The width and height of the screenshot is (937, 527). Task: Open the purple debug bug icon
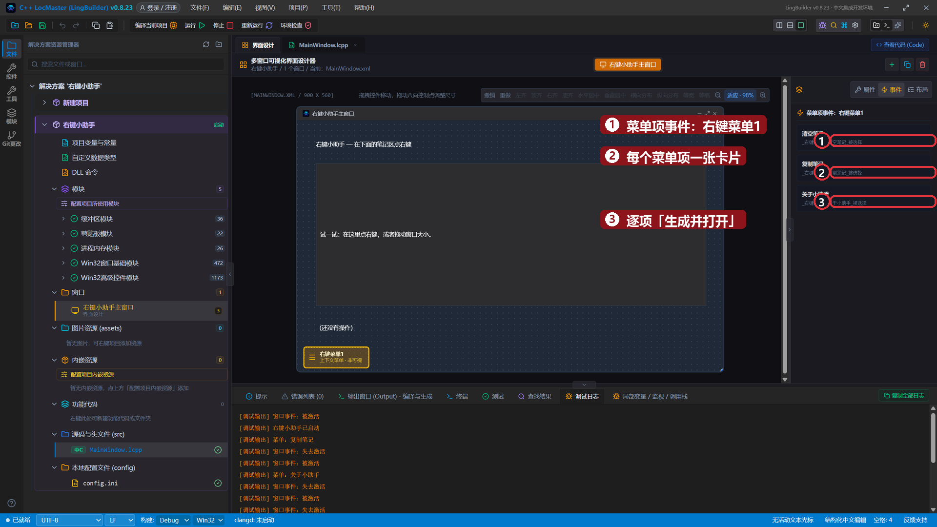822,25
